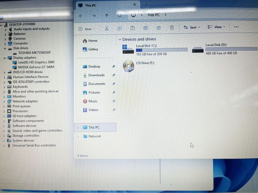Viewport: 258px width, 193px height.
Task: Add a new tab with the plus button
Action: pyautogui.click(x=146, y=4)
